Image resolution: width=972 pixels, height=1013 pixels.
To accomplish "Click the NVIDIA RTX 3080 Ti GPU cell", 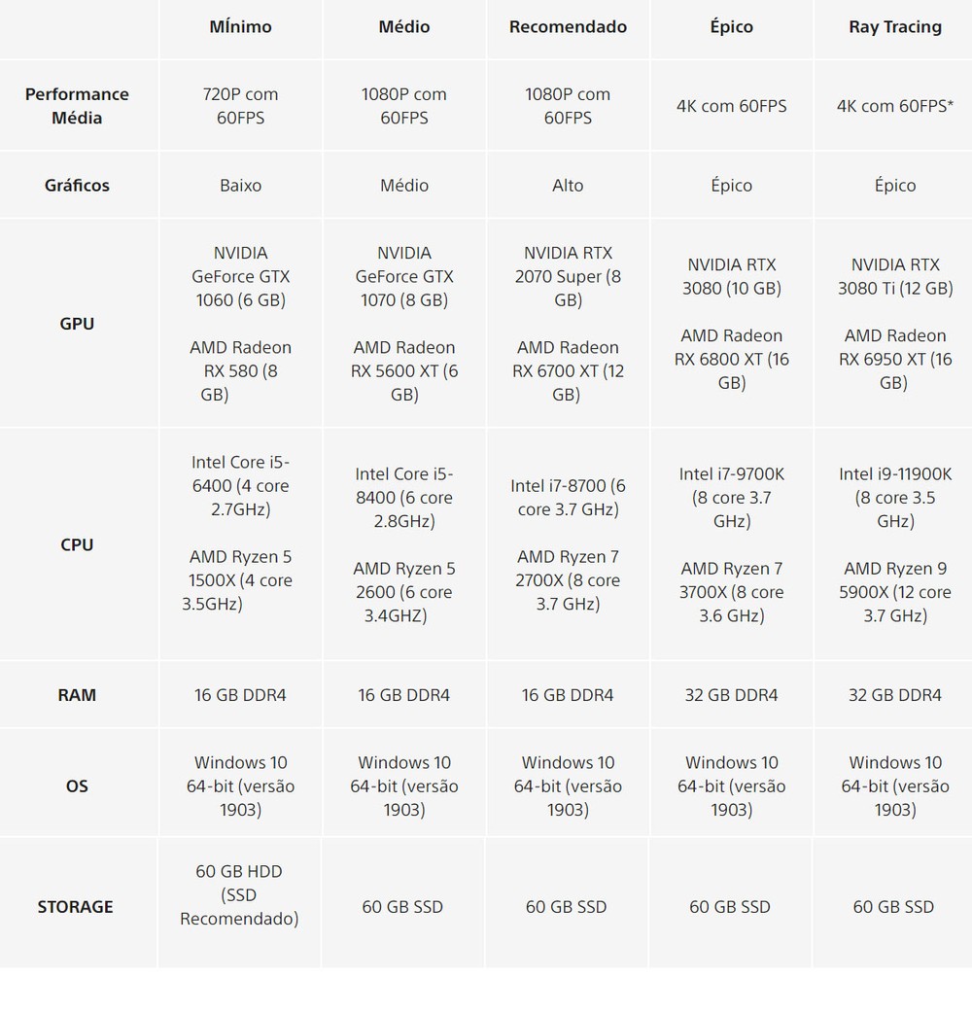I will click(894, 277).
